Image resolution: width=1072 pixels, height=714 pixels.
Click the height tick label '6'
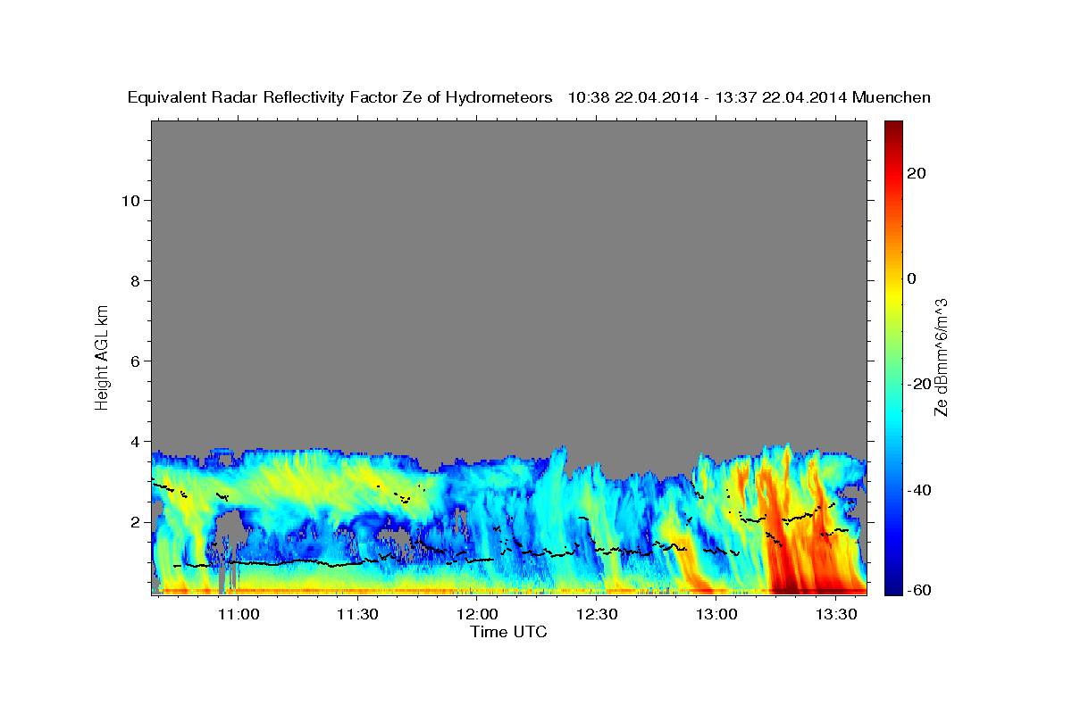pyautogui.click(x=134, y=361)
